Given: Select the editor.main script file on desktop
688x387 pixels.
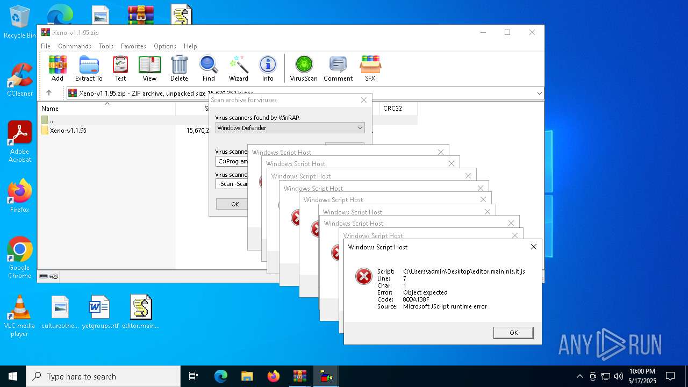Looking at the screenshot, I should point(141,312).
